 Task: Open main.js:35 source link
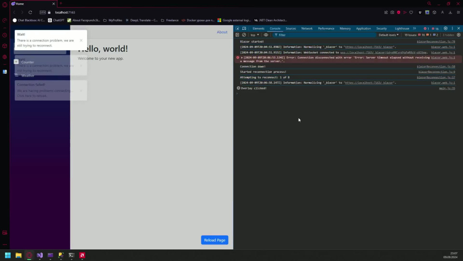tap(447, 89)
